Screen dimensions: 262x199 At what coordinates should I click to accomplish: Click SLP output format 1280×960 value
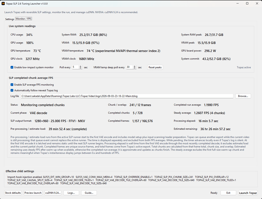[60, 121]
